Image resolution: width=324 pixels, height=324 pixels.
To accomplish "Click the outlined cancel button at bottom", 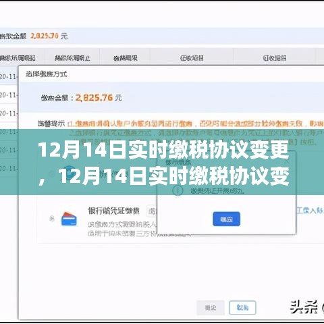I will click(242, 307).
